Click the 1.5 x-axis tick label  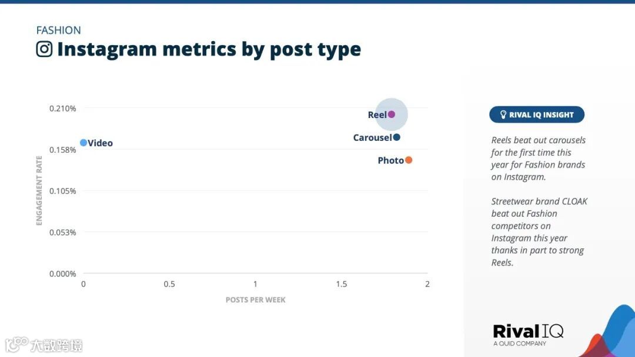point(342,284)
